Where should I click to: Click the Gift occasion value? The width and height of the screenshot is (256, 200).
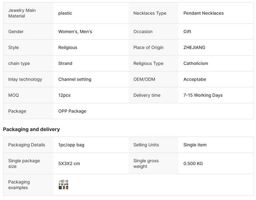[x=187, y=32]
